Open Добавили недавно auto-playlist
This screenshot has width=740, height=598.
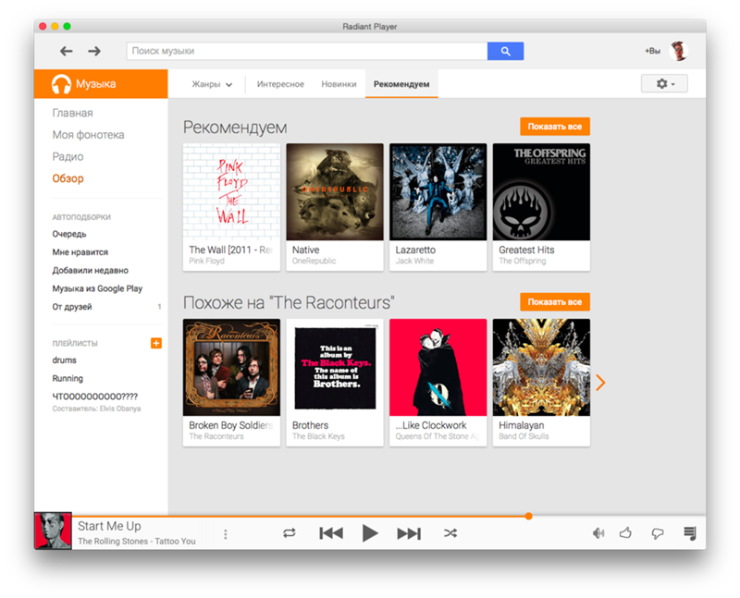click(90, 271)
